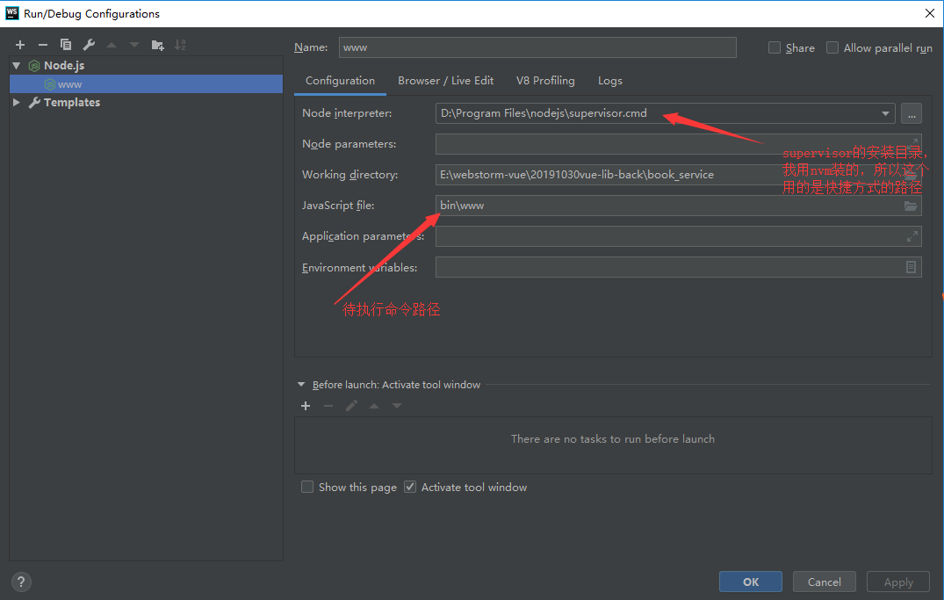Click the help question mark button

tap(20, 582)
